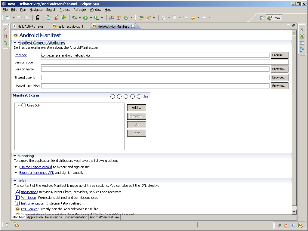Open the table view icon in right trim
The image size is (308, 231).
(x=302, y=43)
